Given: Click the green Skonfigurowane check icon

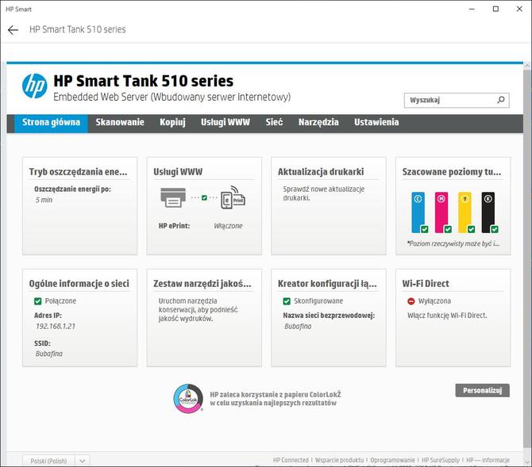Looking at the screenshot, I should 287,301.
